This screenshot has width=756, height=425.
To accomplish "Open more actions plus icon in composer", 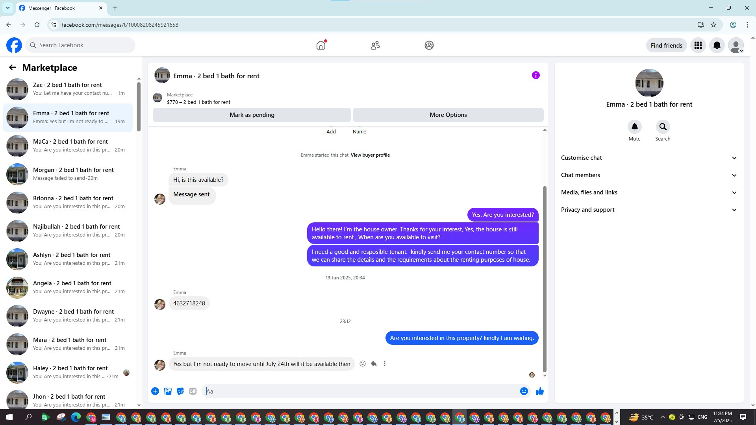I will (x=155, y=391).
